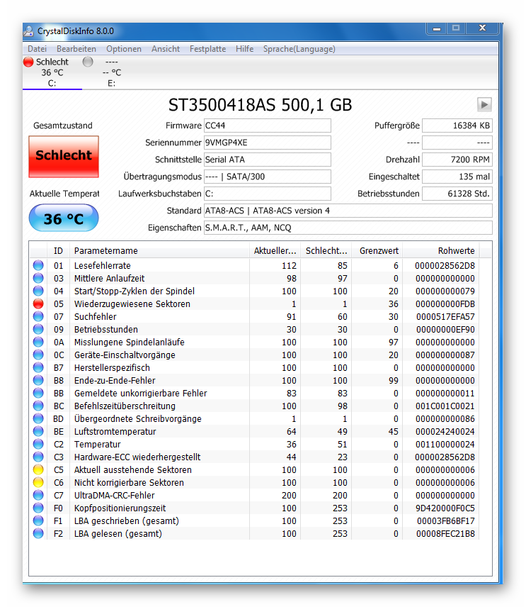
Task: Click the status orb for LBA geschrieben
Action: tap(38, 520)
